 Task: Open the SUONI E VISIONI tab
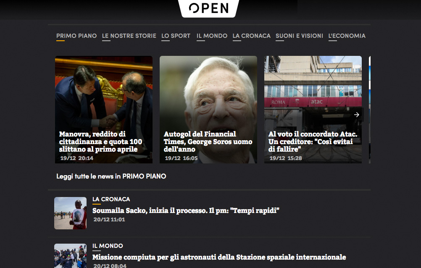pyautogui.click(x=300, y=36)
